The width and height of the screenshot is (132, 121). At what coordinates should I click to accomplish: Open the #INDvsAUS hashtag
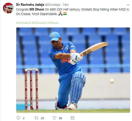coord(39,23)
